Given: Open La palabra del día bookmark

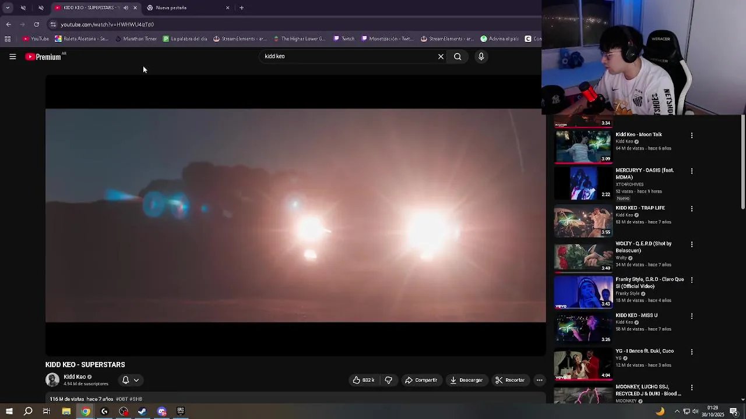Looking at the screenshot, I should [185, 39].
